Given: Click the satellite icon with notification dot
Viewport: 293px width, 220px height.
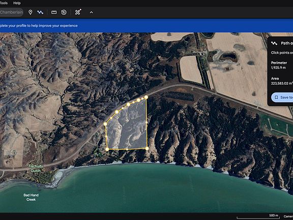Looking at the screenshot, I should pyautogui.click(x=78, y=12).
